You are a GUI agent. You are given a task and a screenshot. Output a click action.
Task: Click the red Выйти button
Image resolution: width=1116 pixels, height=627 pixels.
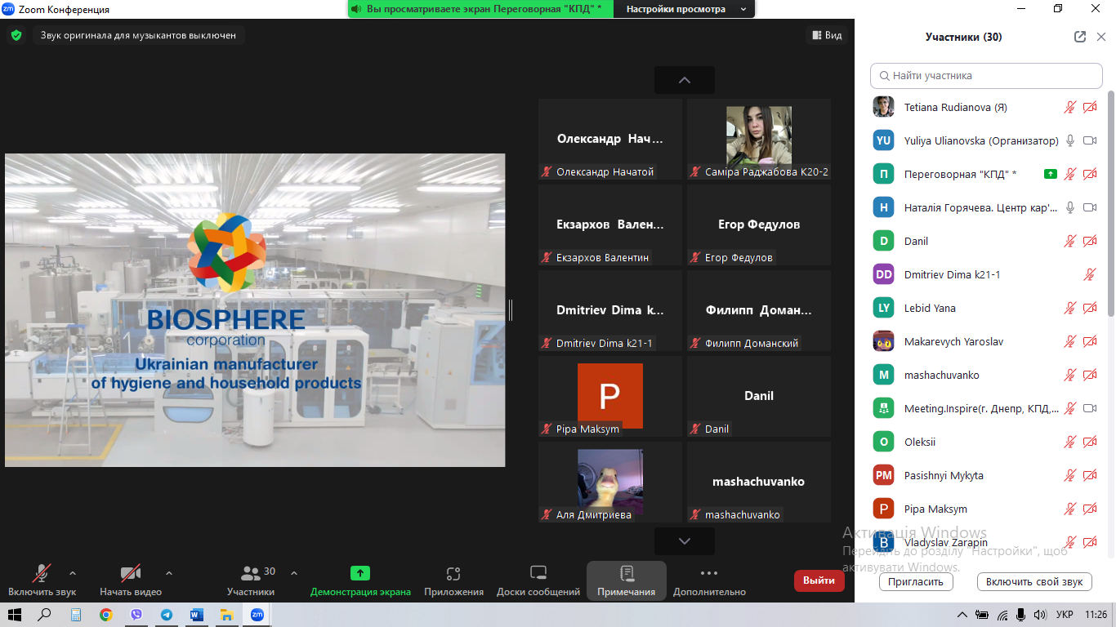click(819, 580)
